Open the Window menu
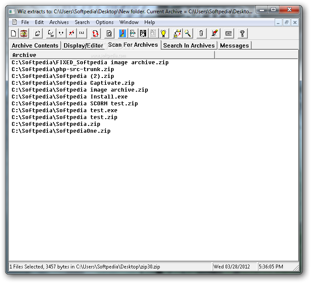The width and height of the screenshot is (311, 283). (129, 22)
